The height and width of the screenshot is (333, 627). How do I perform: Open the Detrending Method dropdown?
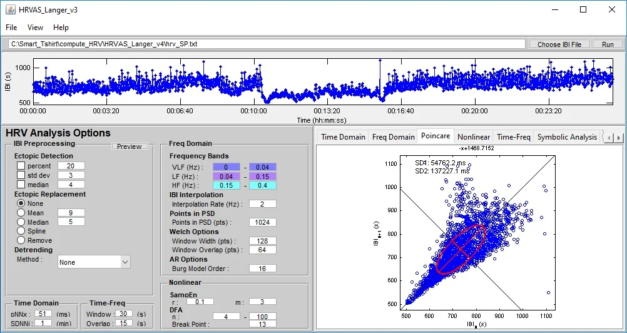pyautogui.click(x=94, y=262)
